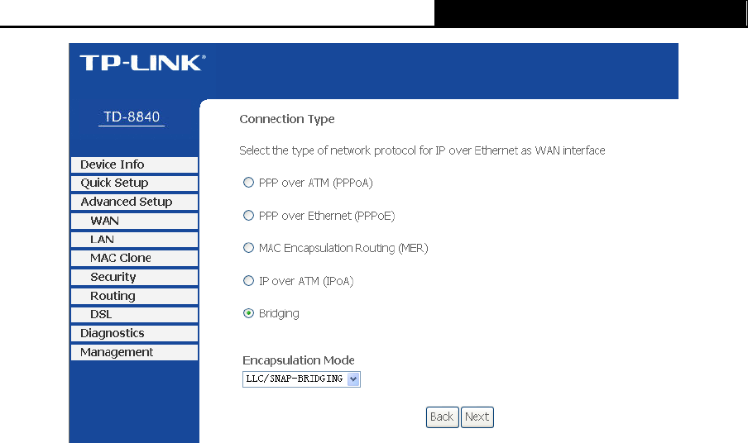Open the MAC Clone page
Viewport: 748px width, 443px height.
point(134,258)
